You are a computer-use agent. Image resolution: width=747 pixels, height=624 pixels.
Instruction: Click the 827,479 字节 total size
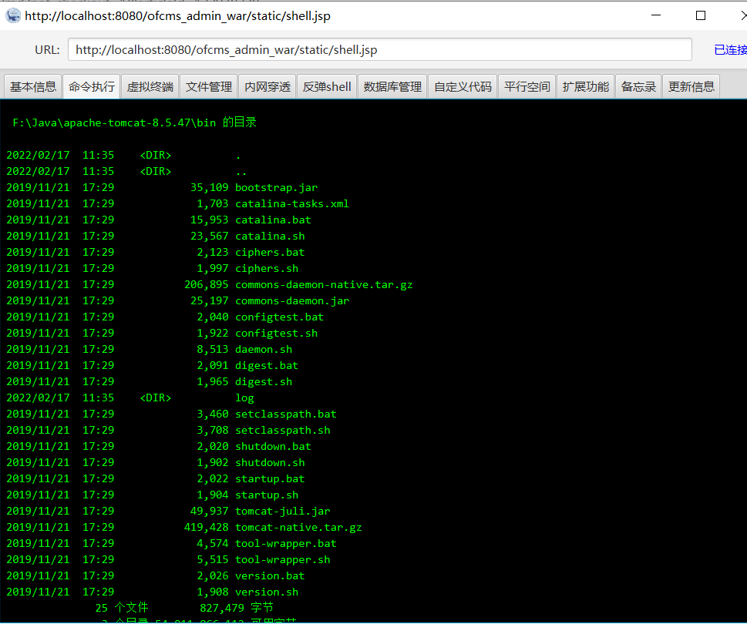(237, 608)
